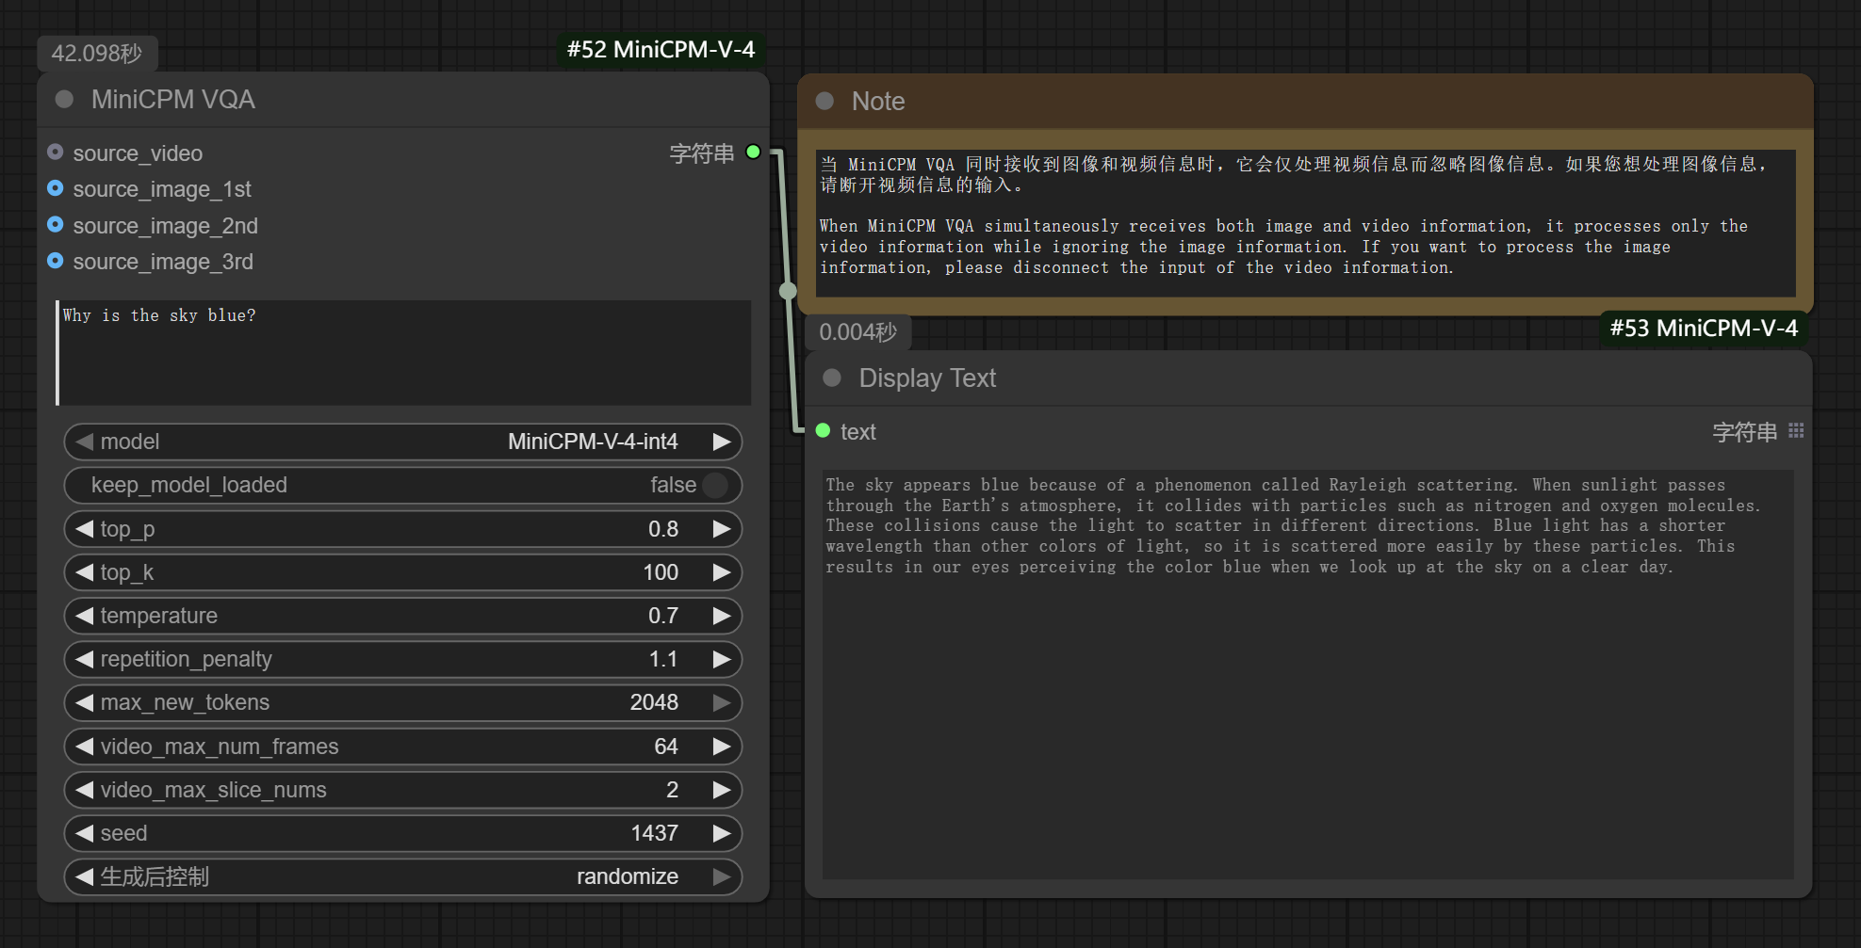Collapse the MiniCPM VQA node dot
Viewport: 1861px width, 948px height.
[x=64, y=99]
